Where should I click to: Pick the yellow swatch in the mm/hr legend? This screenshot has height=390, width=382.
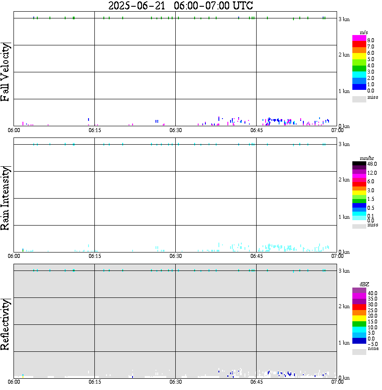tap(359, 193)
